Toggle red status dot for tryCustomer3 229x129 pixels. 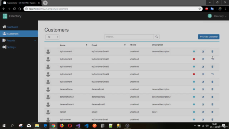(194, 59)
